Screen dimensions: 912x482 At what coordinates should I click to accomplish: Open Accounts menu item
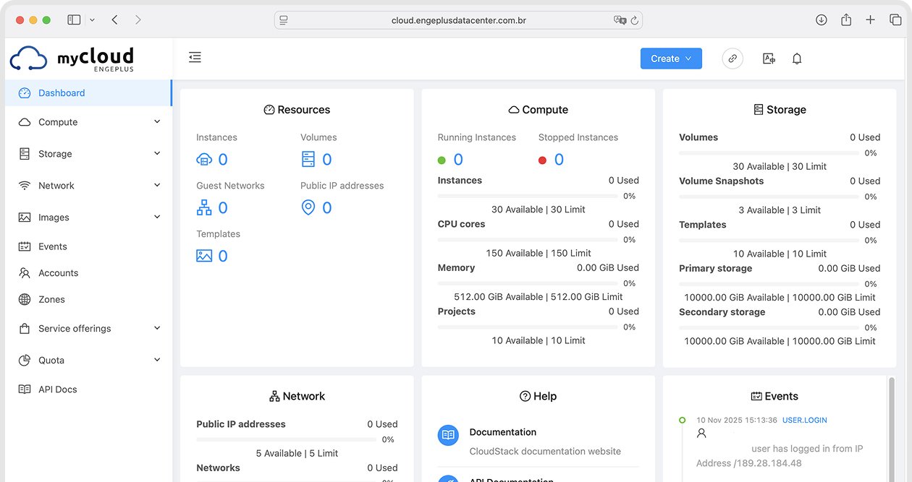(88, 273)
